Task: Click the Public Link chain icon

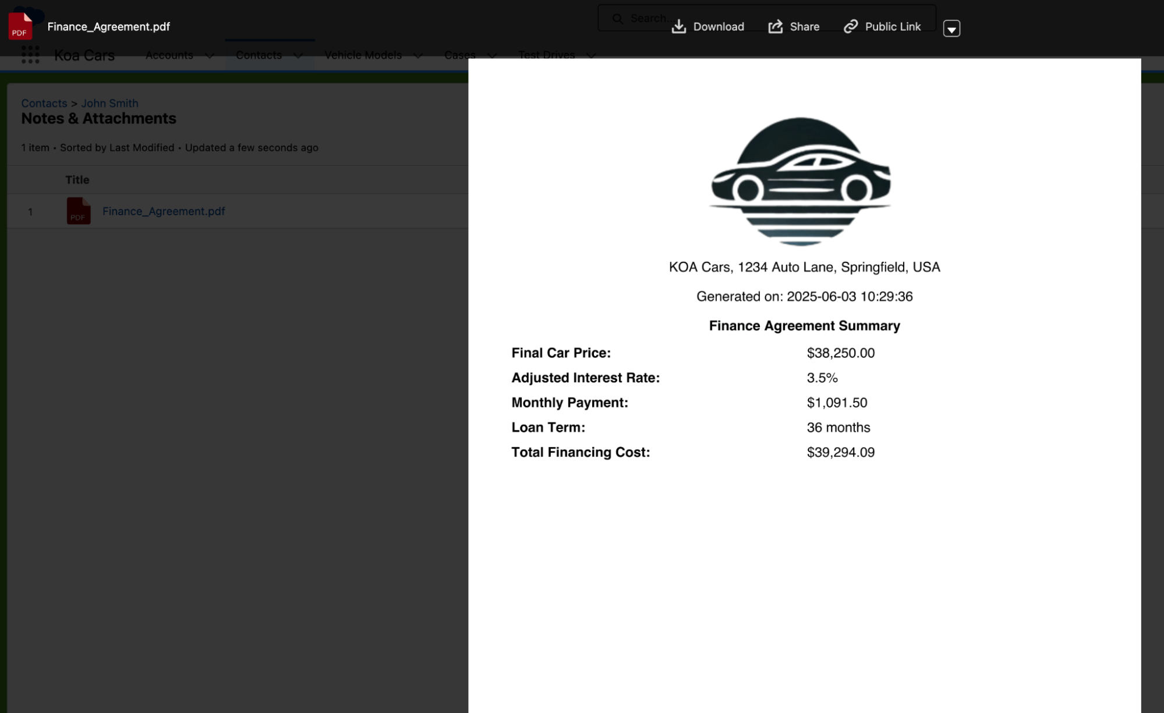Action: pos(850,26)
